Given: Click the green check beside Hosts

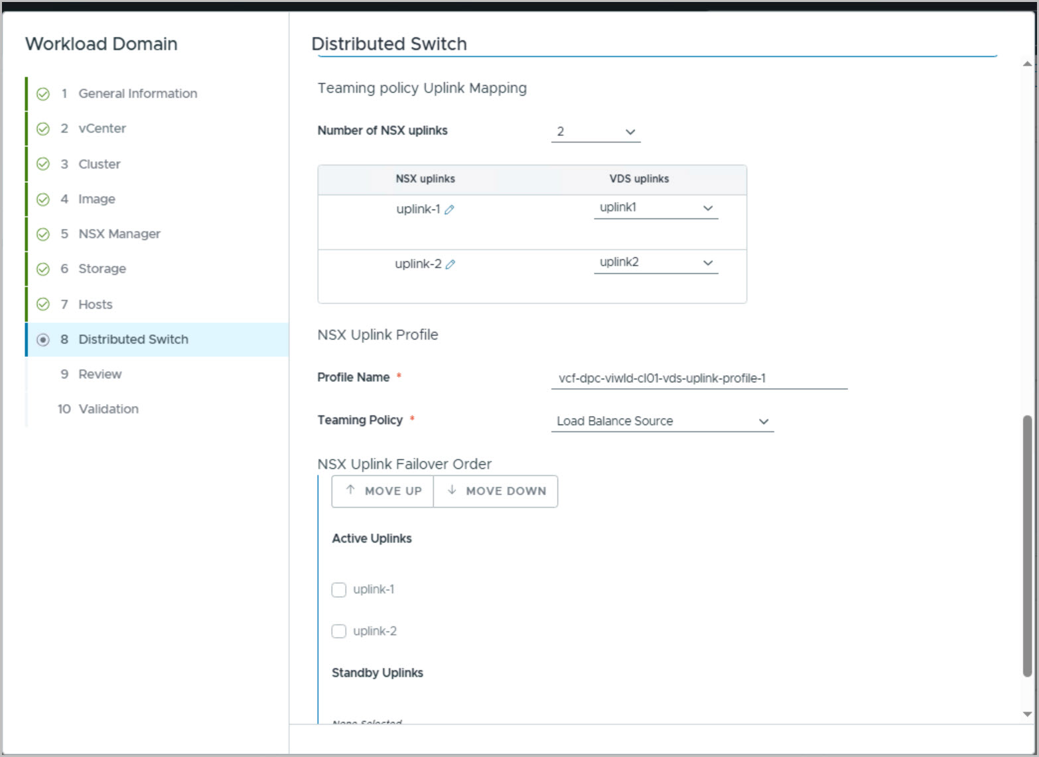Looking at the screenshot, I should pyautogui.click(x=43, y=304).
